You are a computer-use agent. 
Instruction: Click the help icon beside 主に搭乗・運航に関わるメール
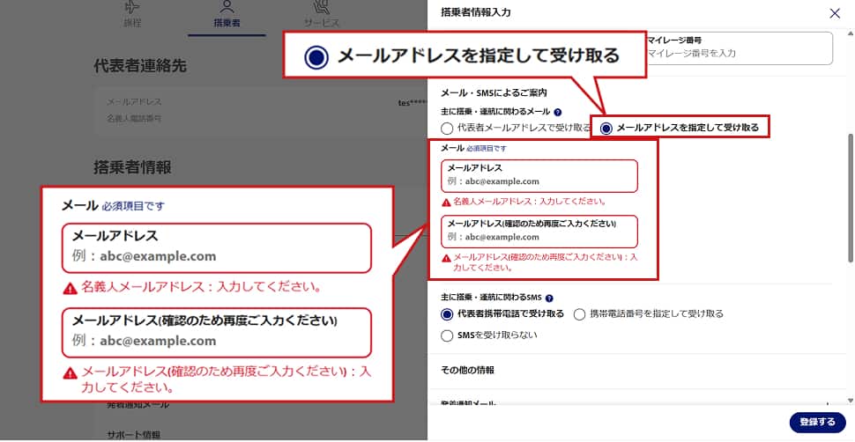pyautogui.click(x=559, y=112)
